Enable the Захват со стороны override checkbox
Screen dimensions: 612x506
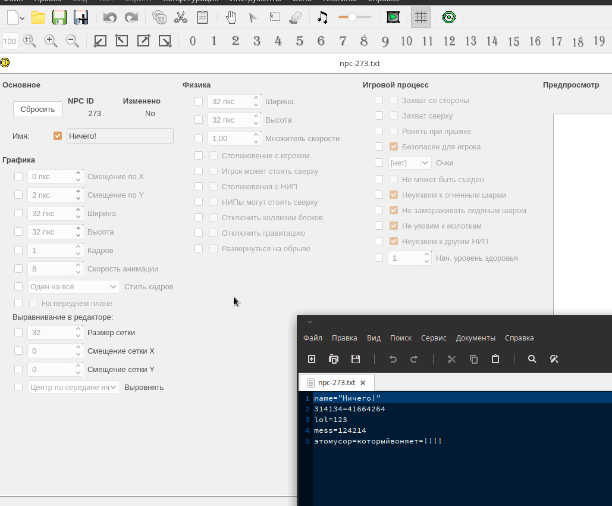pos(379,100)
